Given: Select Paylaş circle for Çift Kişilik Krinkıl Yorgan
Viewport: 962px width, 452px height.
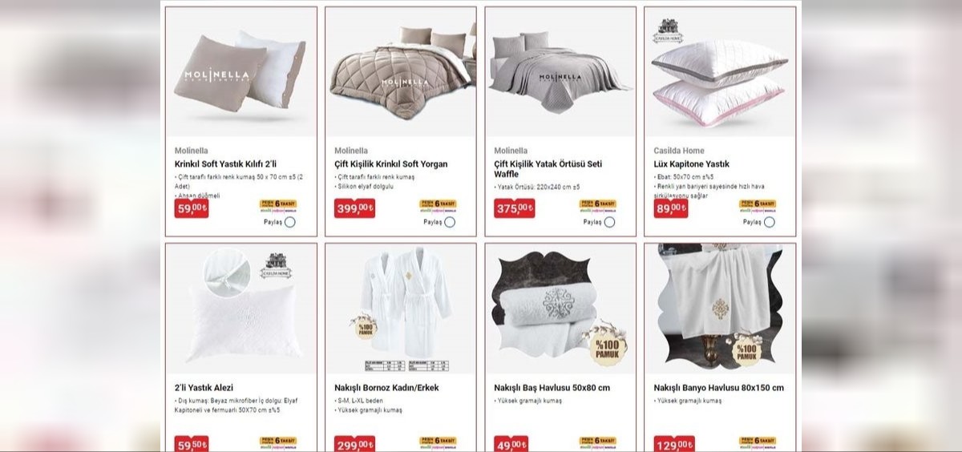Looking at the screenshot, I should [450, 222].
